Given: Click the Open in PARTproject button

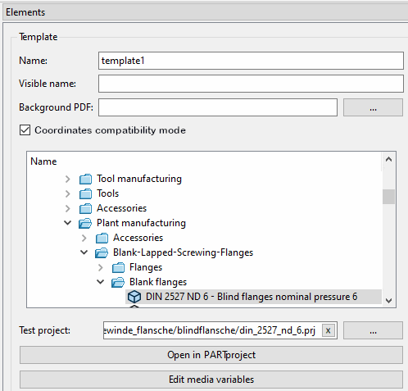Looking at the screenshot, I should (211, 355).
